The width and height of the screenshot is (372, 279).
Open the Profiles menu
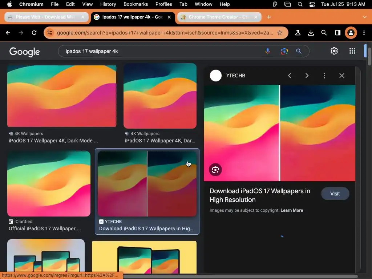pos(164,4)
